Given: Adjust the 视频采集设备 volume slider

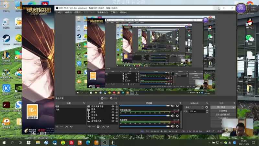Looking at the screenshot, I should click(145, 116).
